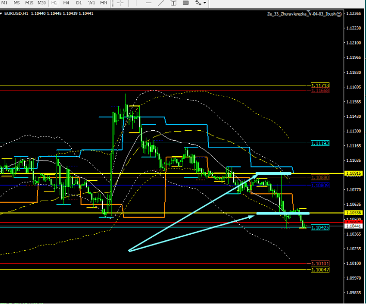Enable the D1 daily timeframe
Viewport: 366px width, 304px height.
[x=79, y=3]
